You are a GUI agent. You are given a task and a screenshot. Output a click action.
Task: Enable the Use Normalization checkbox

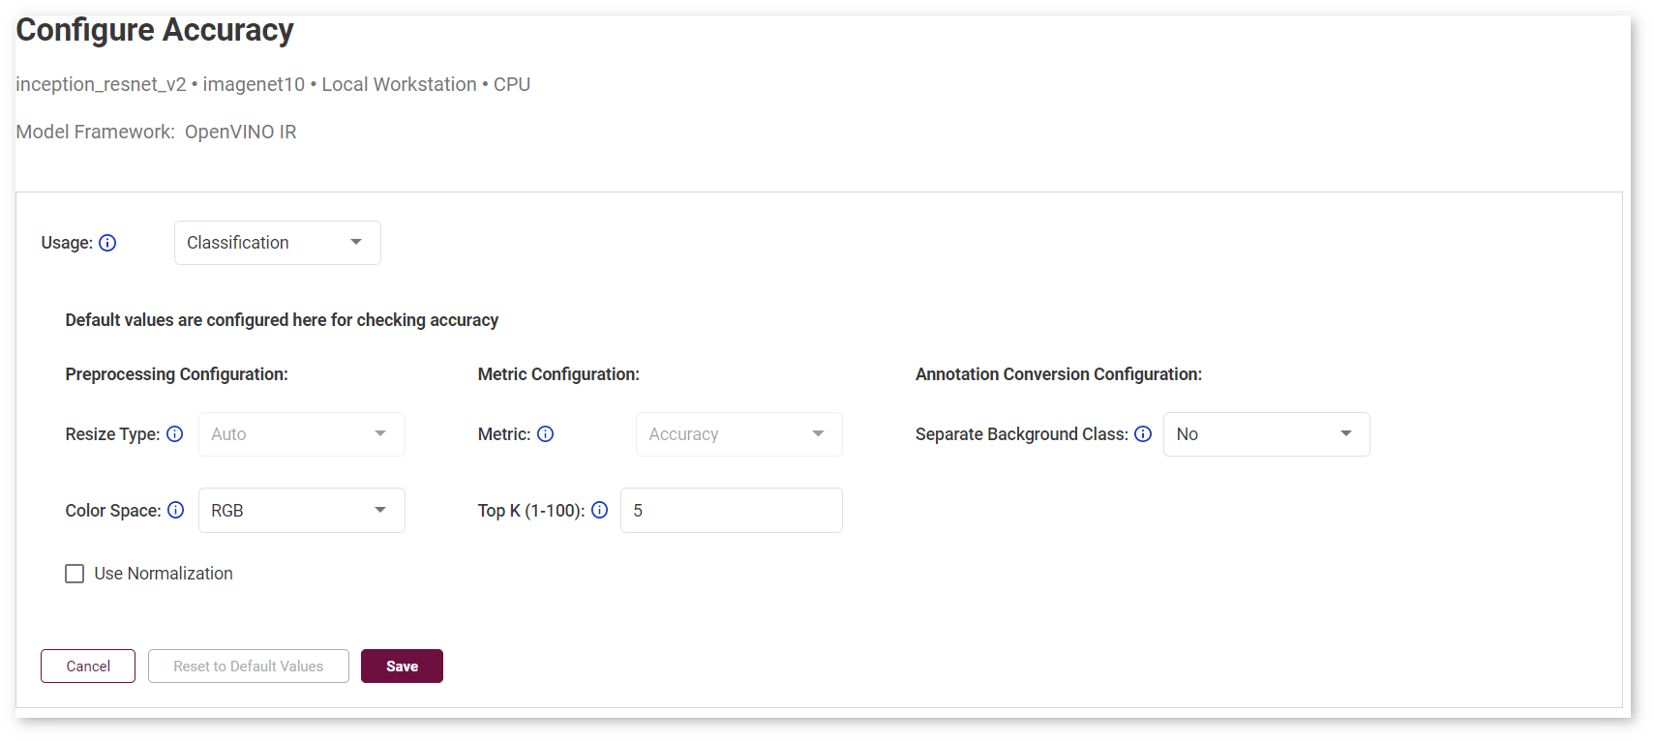tap(75, 574)
